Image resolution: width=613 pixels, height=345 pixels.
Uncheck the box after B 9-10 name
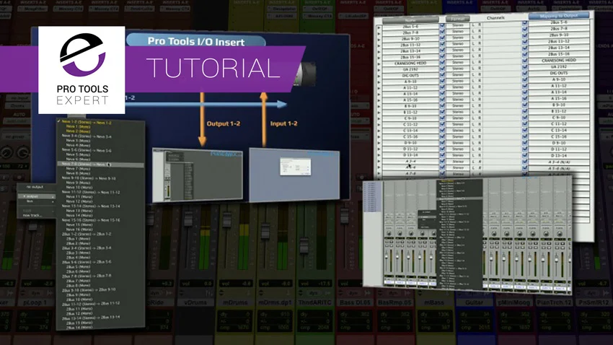(x=442, y=106)
